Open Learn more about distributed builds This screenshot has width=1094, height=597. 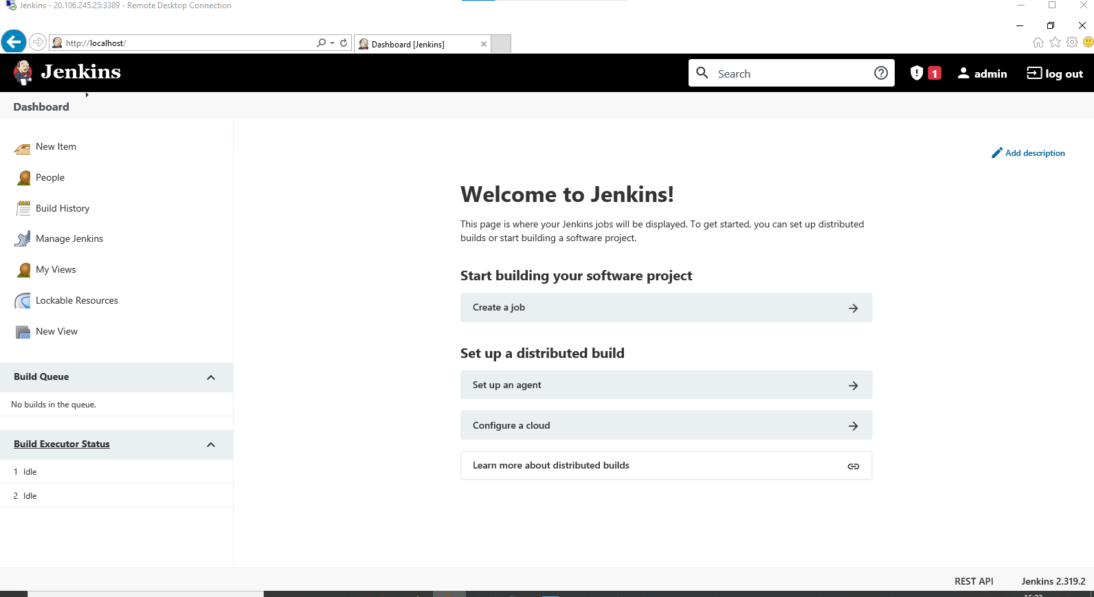pos(667,466)
